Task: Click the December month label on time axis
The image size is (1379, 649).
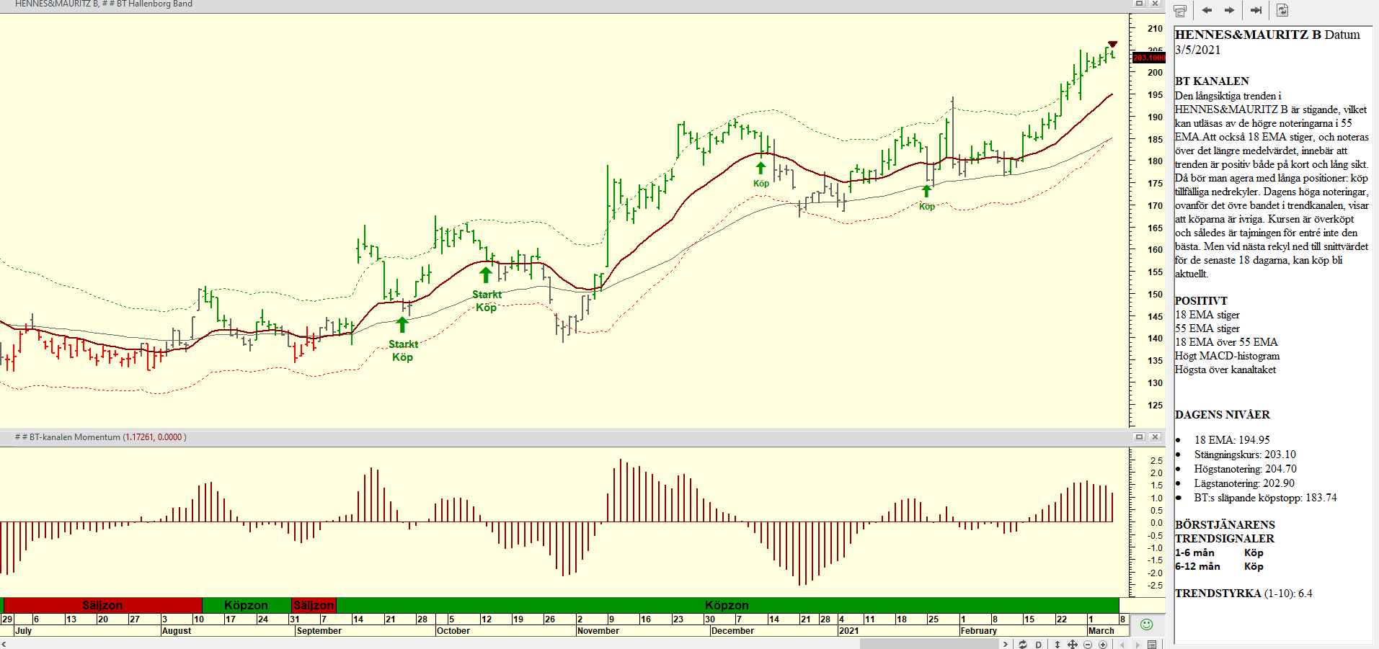Action: pyautogui.click(x=732, y=630)
